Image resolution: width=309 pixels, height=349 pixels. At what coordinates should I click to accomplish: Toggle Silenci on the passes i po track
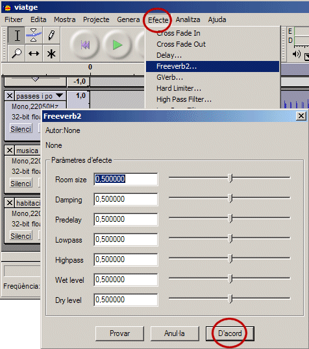21,129
